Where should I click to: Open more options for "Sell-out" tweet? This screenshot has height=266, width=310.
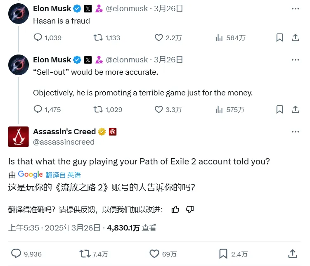pyautogui.click(x=295, y=60)
